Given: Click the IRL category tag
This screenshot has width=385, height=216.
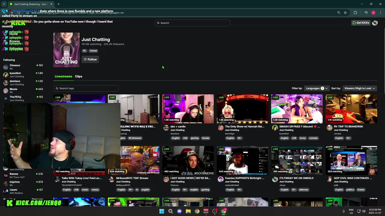Looking at the screenshot, I should (85, 51).
